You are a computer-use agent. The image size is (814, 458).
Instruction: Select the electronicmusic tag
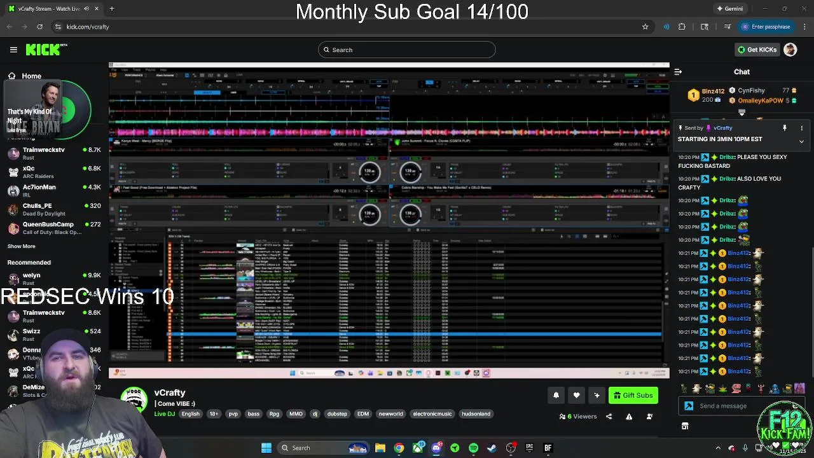coord(432,414)
